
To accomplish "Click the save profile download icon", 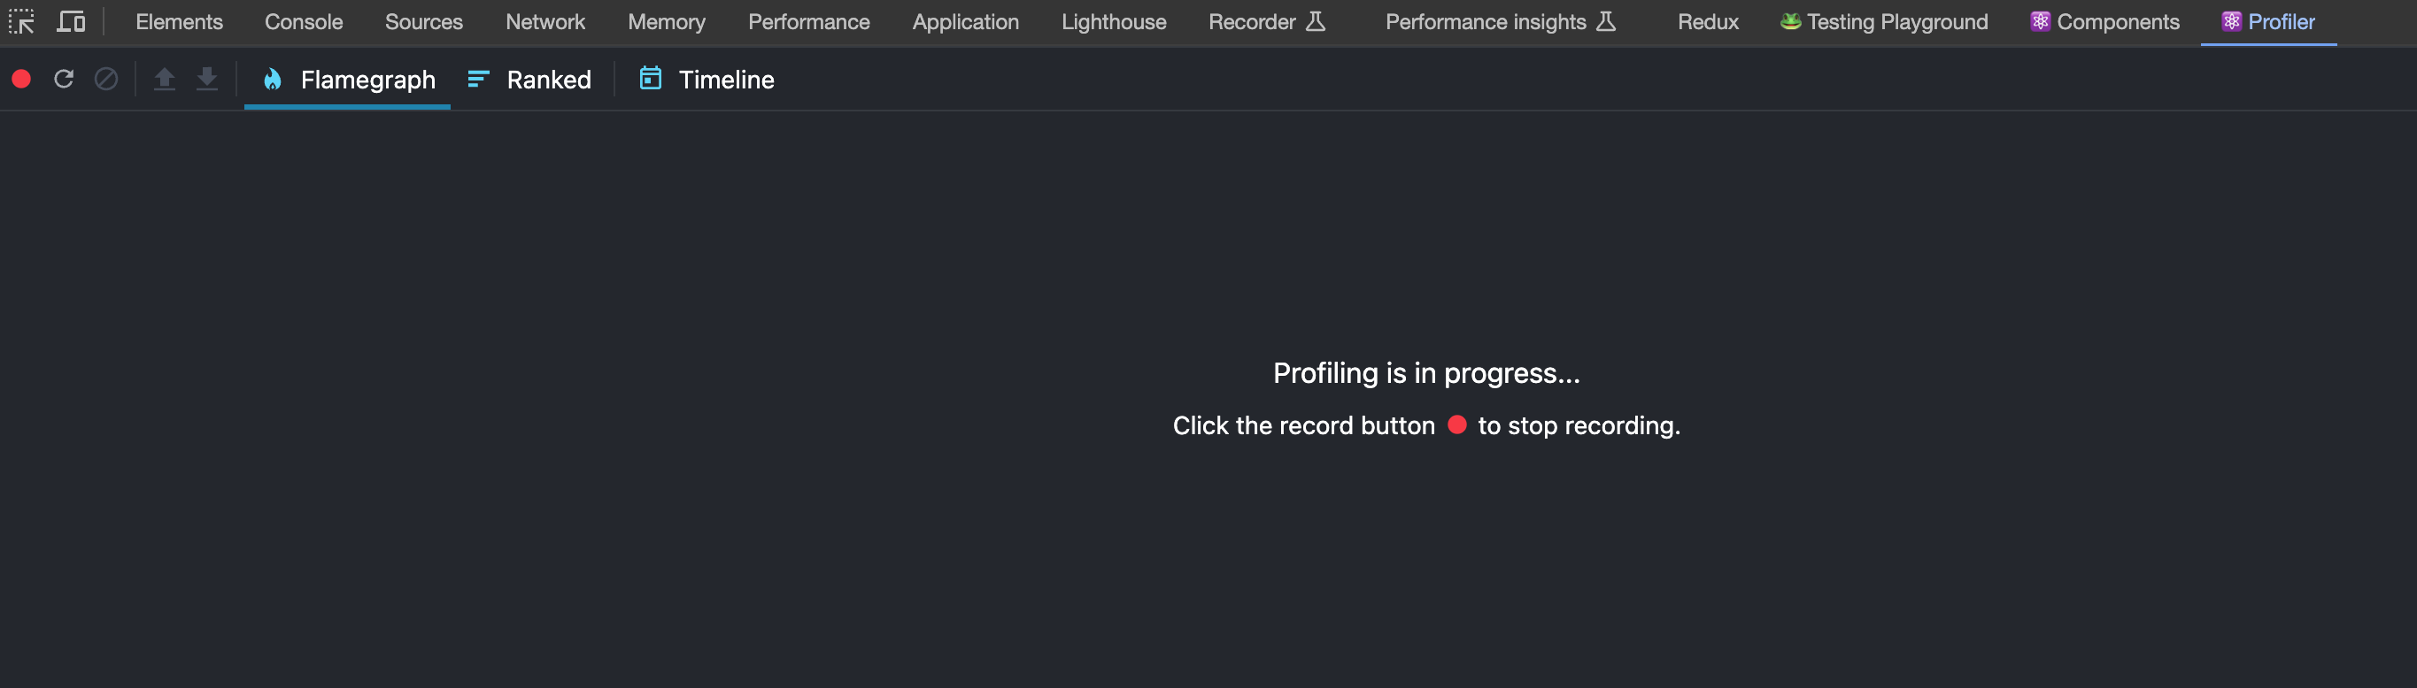I will pos(207,80).
